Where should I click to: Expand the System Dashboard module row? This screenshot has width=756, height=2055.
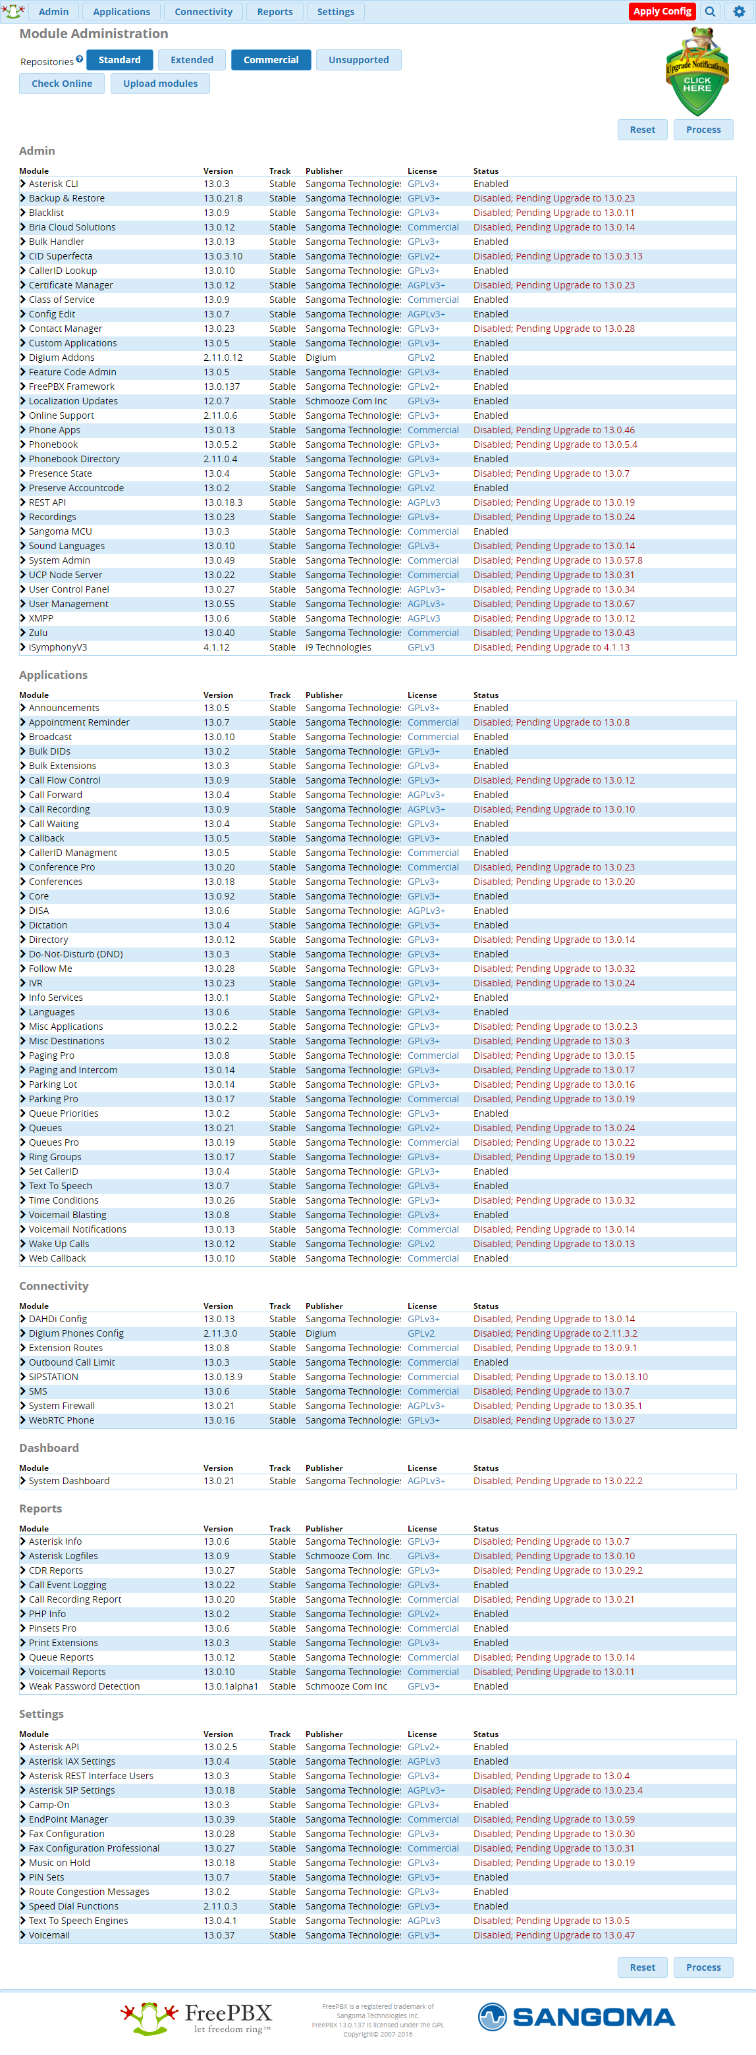tap(377, 1481)
